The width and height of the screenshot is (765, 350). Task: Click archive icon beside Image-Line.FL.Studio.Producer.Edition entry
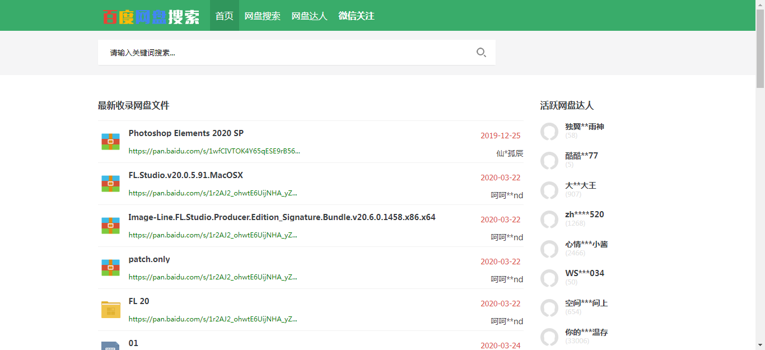[111, 226]
